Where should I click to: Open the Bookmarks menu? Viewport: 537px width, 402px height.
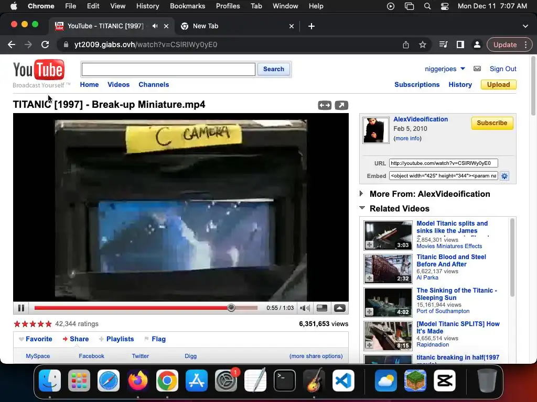[187, 6]
